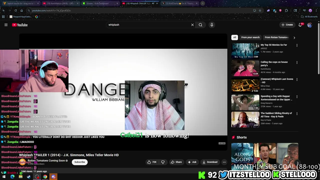Open more actions menu under the video
The height and width of the screenshot is (180, 320).
(224, 162)
